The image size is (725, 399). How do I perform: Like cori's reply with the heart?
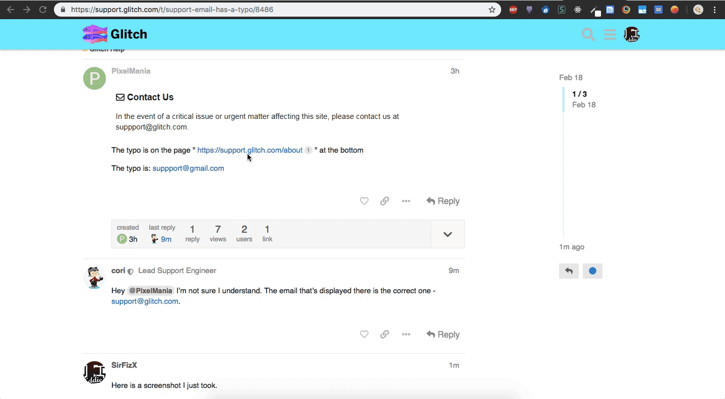(x=364, y=335)
